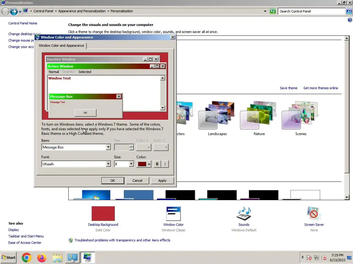
Task: Click the Forward navigation arrow
Action: click(x=14, y=11)
